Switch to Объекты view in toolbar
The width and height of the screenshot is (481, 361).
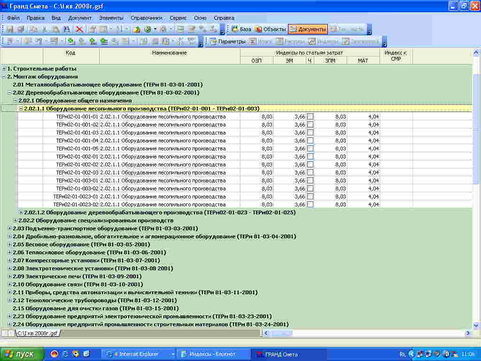point(270,29)
